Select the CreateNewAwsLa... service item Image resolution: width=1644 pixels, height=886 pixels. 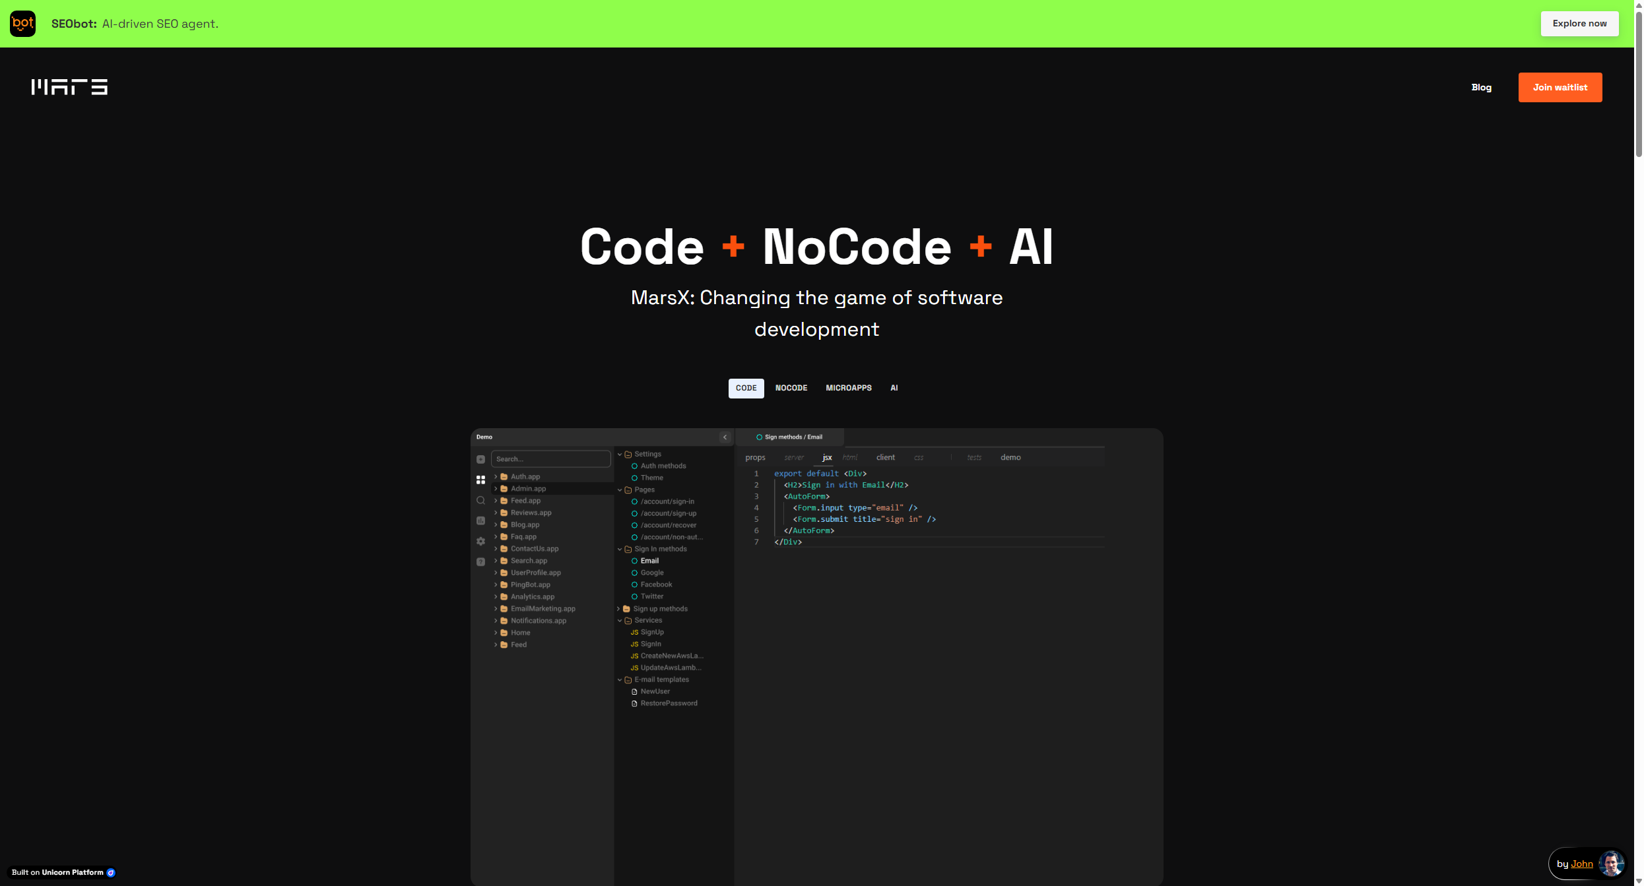(672, 656)
